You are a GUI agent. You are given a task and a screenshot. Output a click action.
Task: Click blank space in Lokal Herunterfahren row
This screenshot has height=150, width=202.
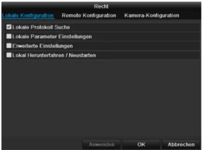[147, 55]
